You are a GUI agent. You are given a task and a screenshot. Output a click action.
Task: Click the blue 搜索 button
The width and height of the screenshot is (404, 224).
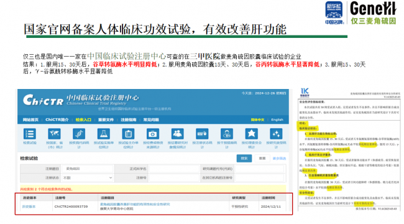pyautogui.click(x=244, y=158)
